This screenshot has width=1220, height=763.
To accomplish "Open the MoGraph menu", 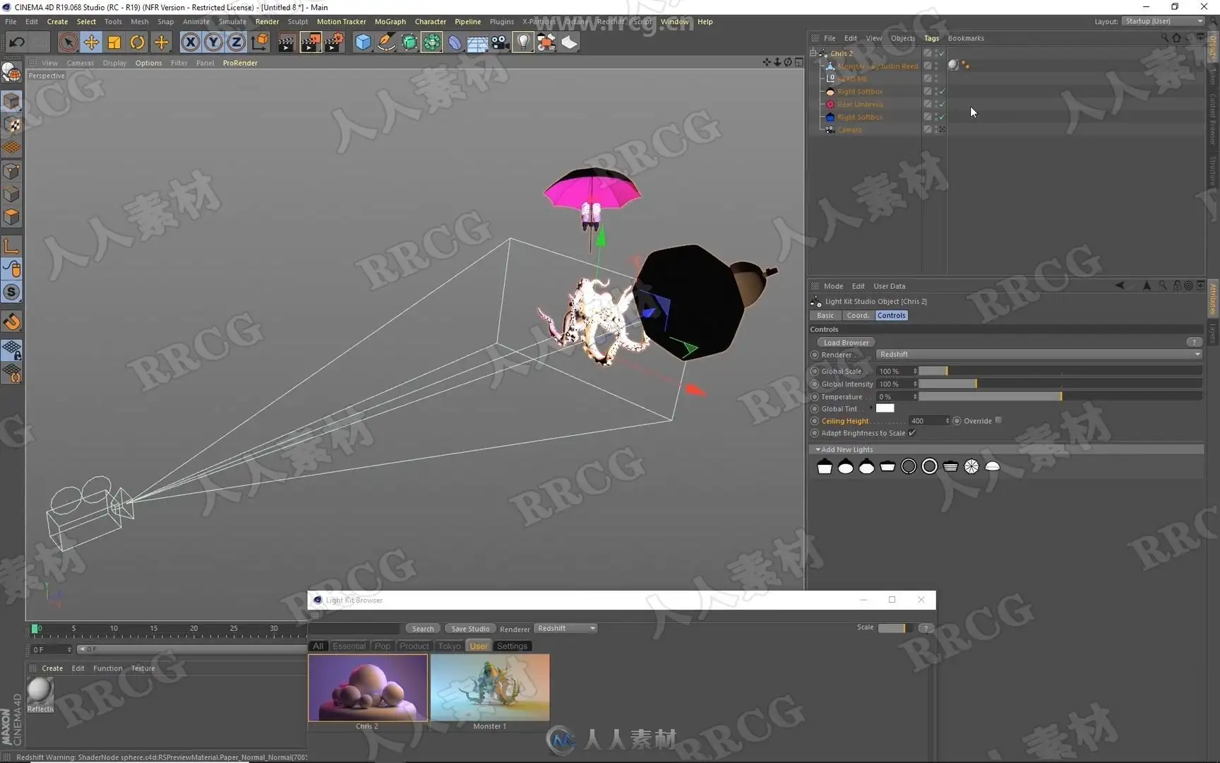I will click(x=390, y=22).
